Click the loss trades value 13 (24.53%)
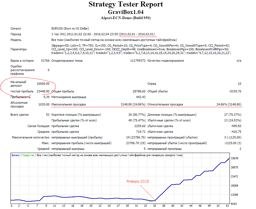256x209 pixels. (x=233, y=121)
